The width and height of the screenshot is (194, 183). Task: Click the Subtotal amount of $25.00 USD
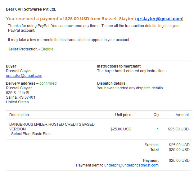(179, 145)
